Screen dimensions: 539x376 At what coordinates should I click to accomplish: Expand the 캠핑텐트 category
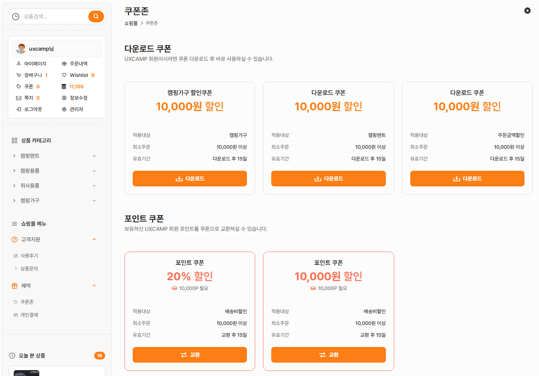coord(94,156)
